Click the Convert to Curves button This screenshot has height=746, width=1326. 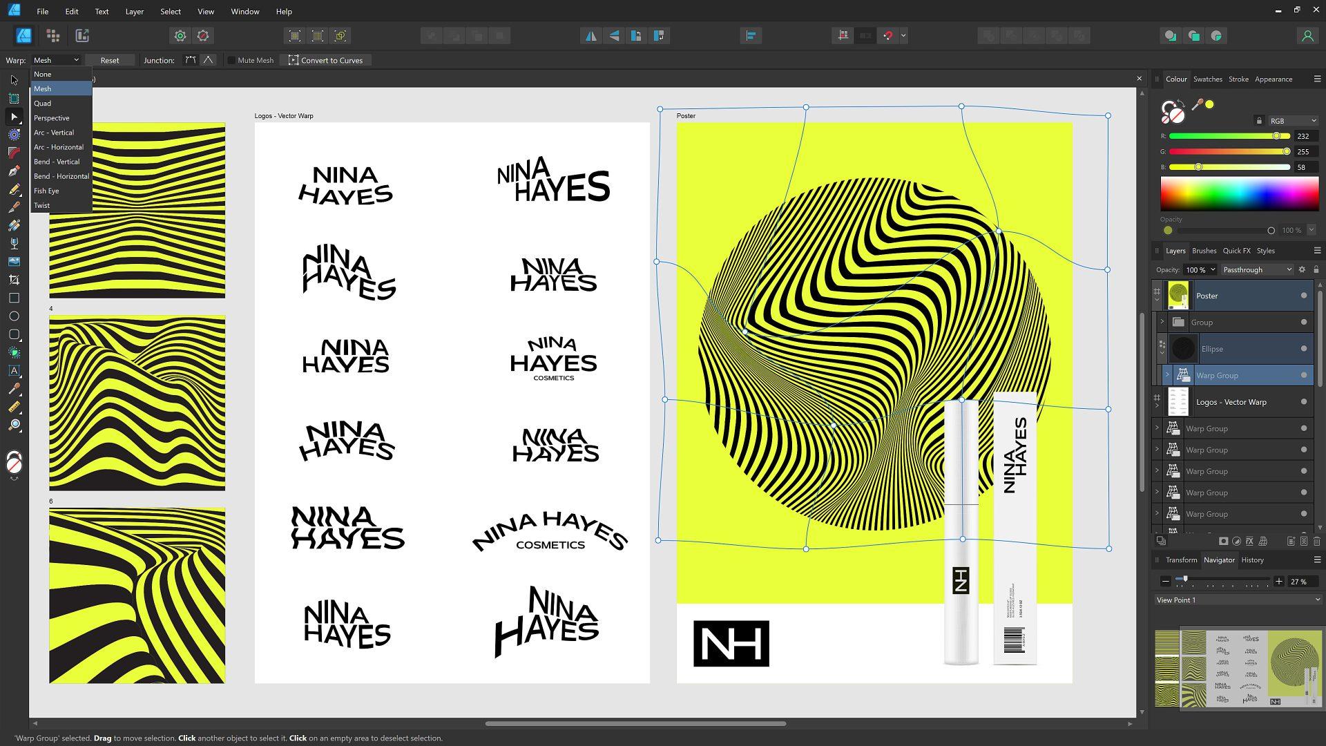point(325,61)
